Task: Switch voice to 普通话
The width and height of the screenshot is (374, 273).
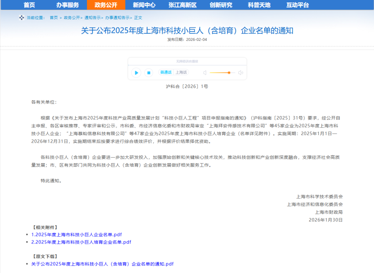Action: pyautogui.click(x=166, y=72)
